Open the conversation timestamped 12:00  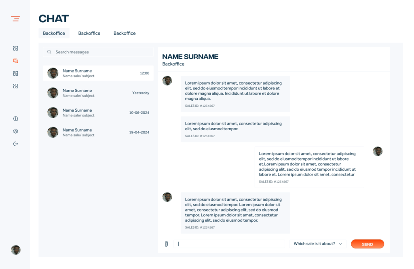click(x=98, y=73)
